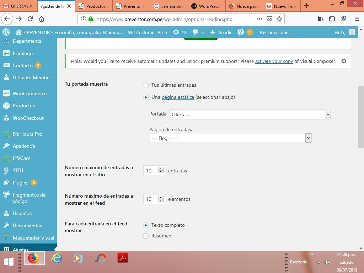The width and height of the screenshot is (364, 273).
Task: Open the 13 pending updates icon
Action: pyautogui.click(x=180, y=32)
